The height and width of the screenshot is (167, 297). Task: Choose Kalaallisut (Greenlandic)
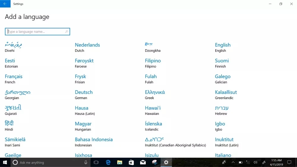click(226, 95)
